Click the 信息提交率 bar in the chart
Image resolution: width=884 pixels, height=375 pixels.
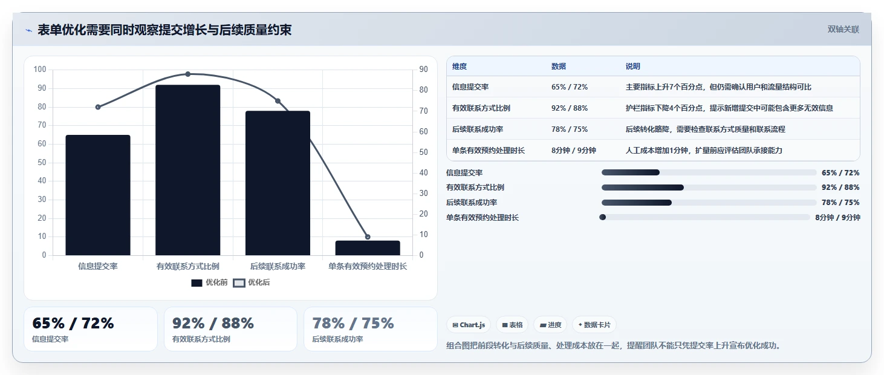click(x=98, y=195)
